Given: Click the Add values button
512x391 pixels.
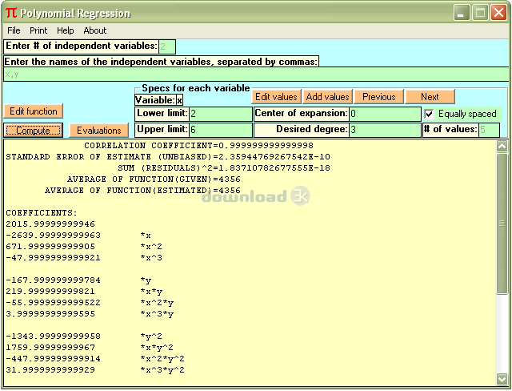Looking at the screenshot, I should (x=327, y=97).
